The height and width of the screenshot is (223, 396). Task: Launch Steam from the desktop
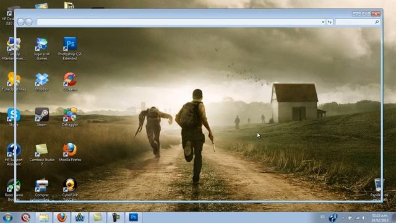coord(41,117)
